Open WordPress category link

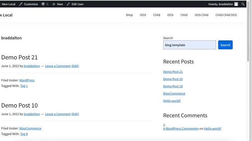point(27,80)
